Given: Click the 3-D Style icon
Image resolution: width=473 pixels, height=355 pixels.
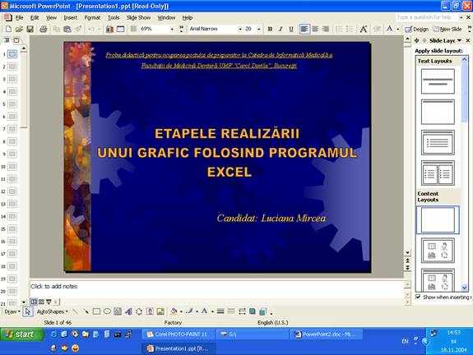Looking at the screenshot, I should (263, 311).
